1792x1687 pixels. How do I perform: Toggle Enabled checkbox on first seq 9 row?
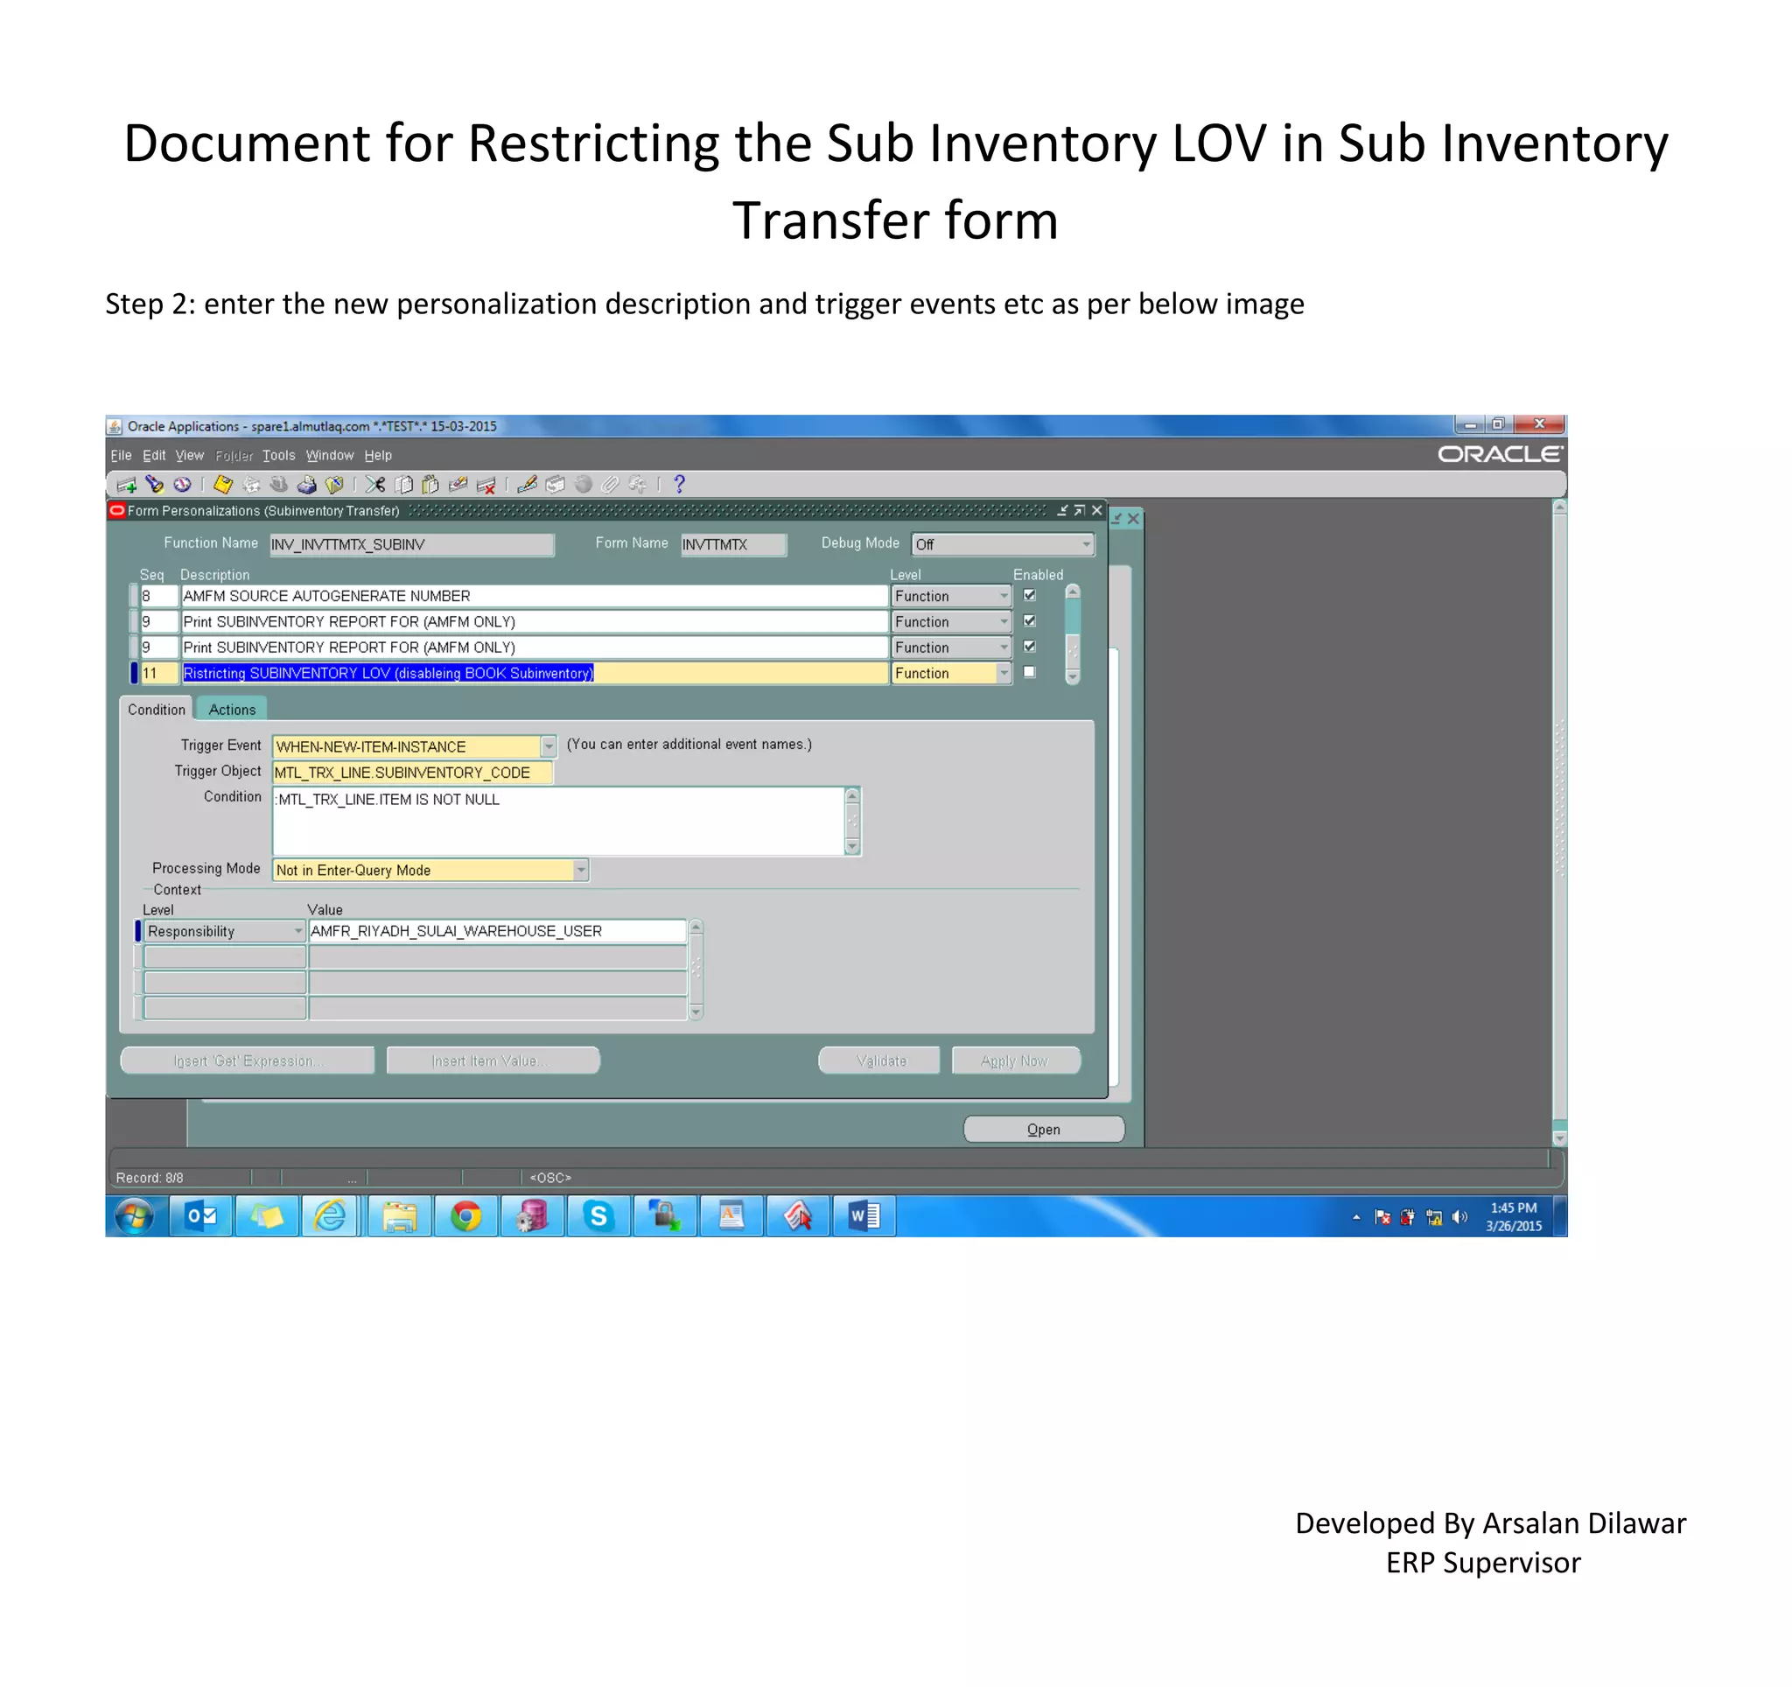coord(1029,621)
